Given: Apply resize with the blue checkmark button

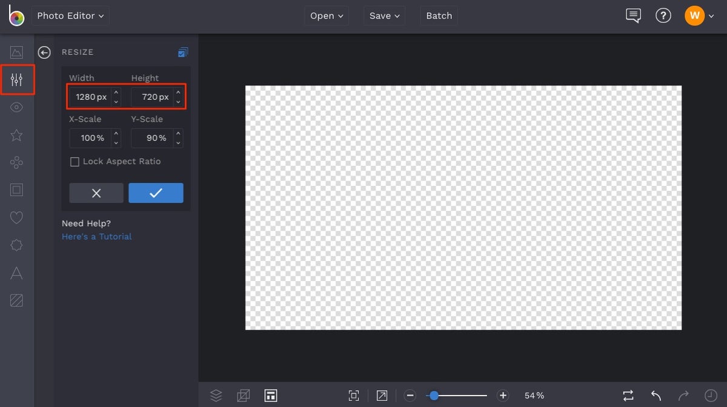Looking at the screenshot, I should click(156, 193).
